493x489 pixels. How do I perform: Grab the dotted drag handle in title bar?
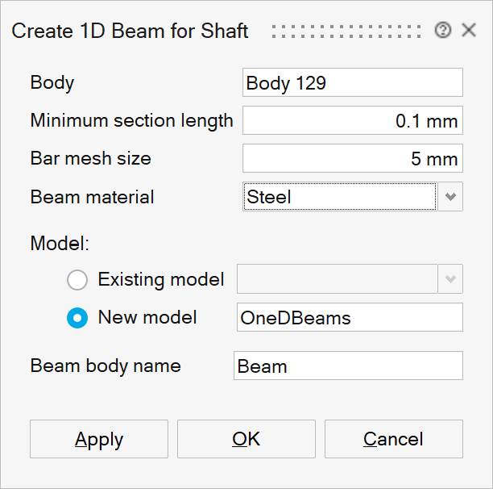pyautogui.click(x=346, y=31)
